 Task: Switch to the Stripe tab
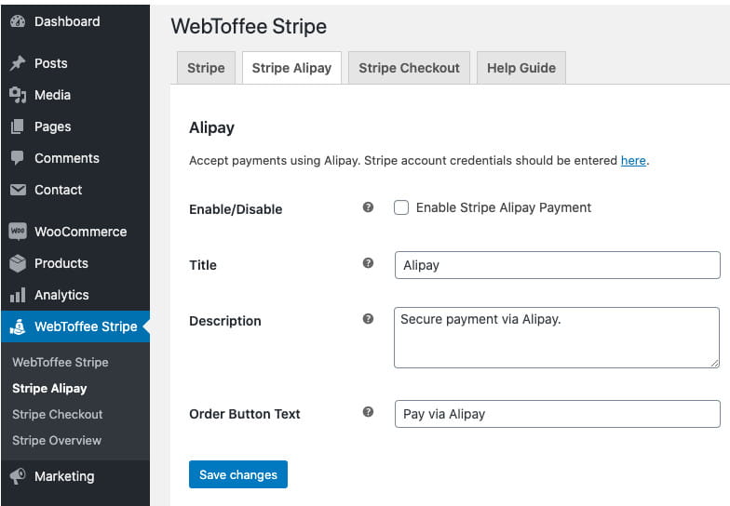point(206,68)
